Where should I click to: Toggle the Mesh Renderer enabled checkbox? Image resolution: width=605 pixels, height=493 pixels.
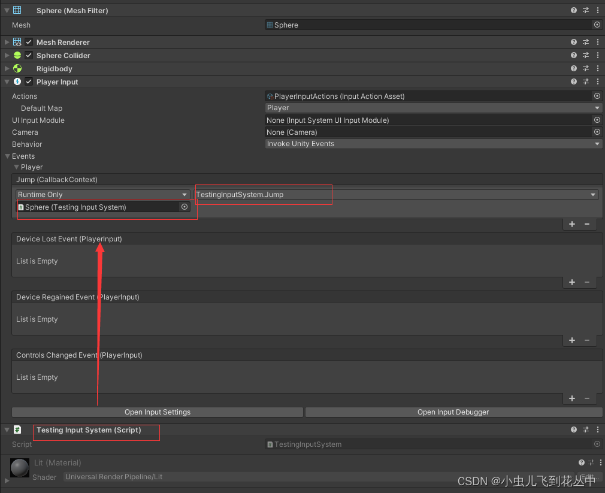tap(29, 42)
